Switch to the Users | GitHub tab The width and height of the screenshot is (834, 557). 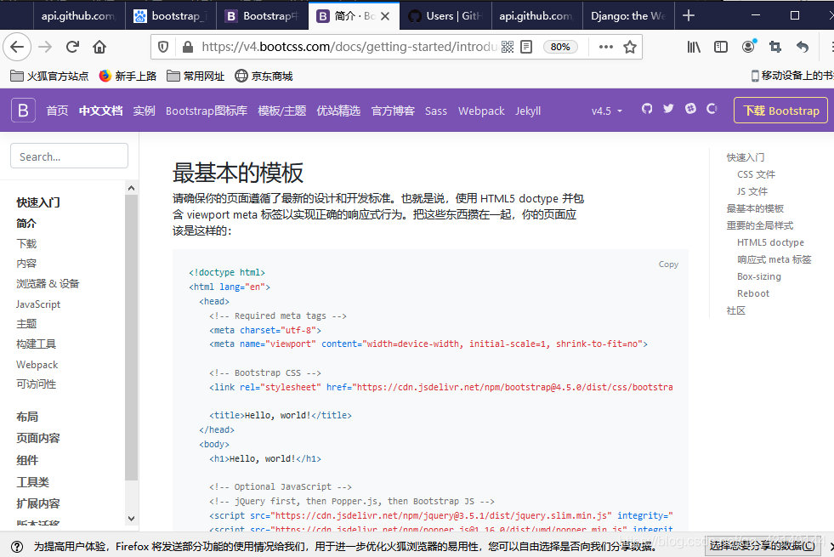445,16
